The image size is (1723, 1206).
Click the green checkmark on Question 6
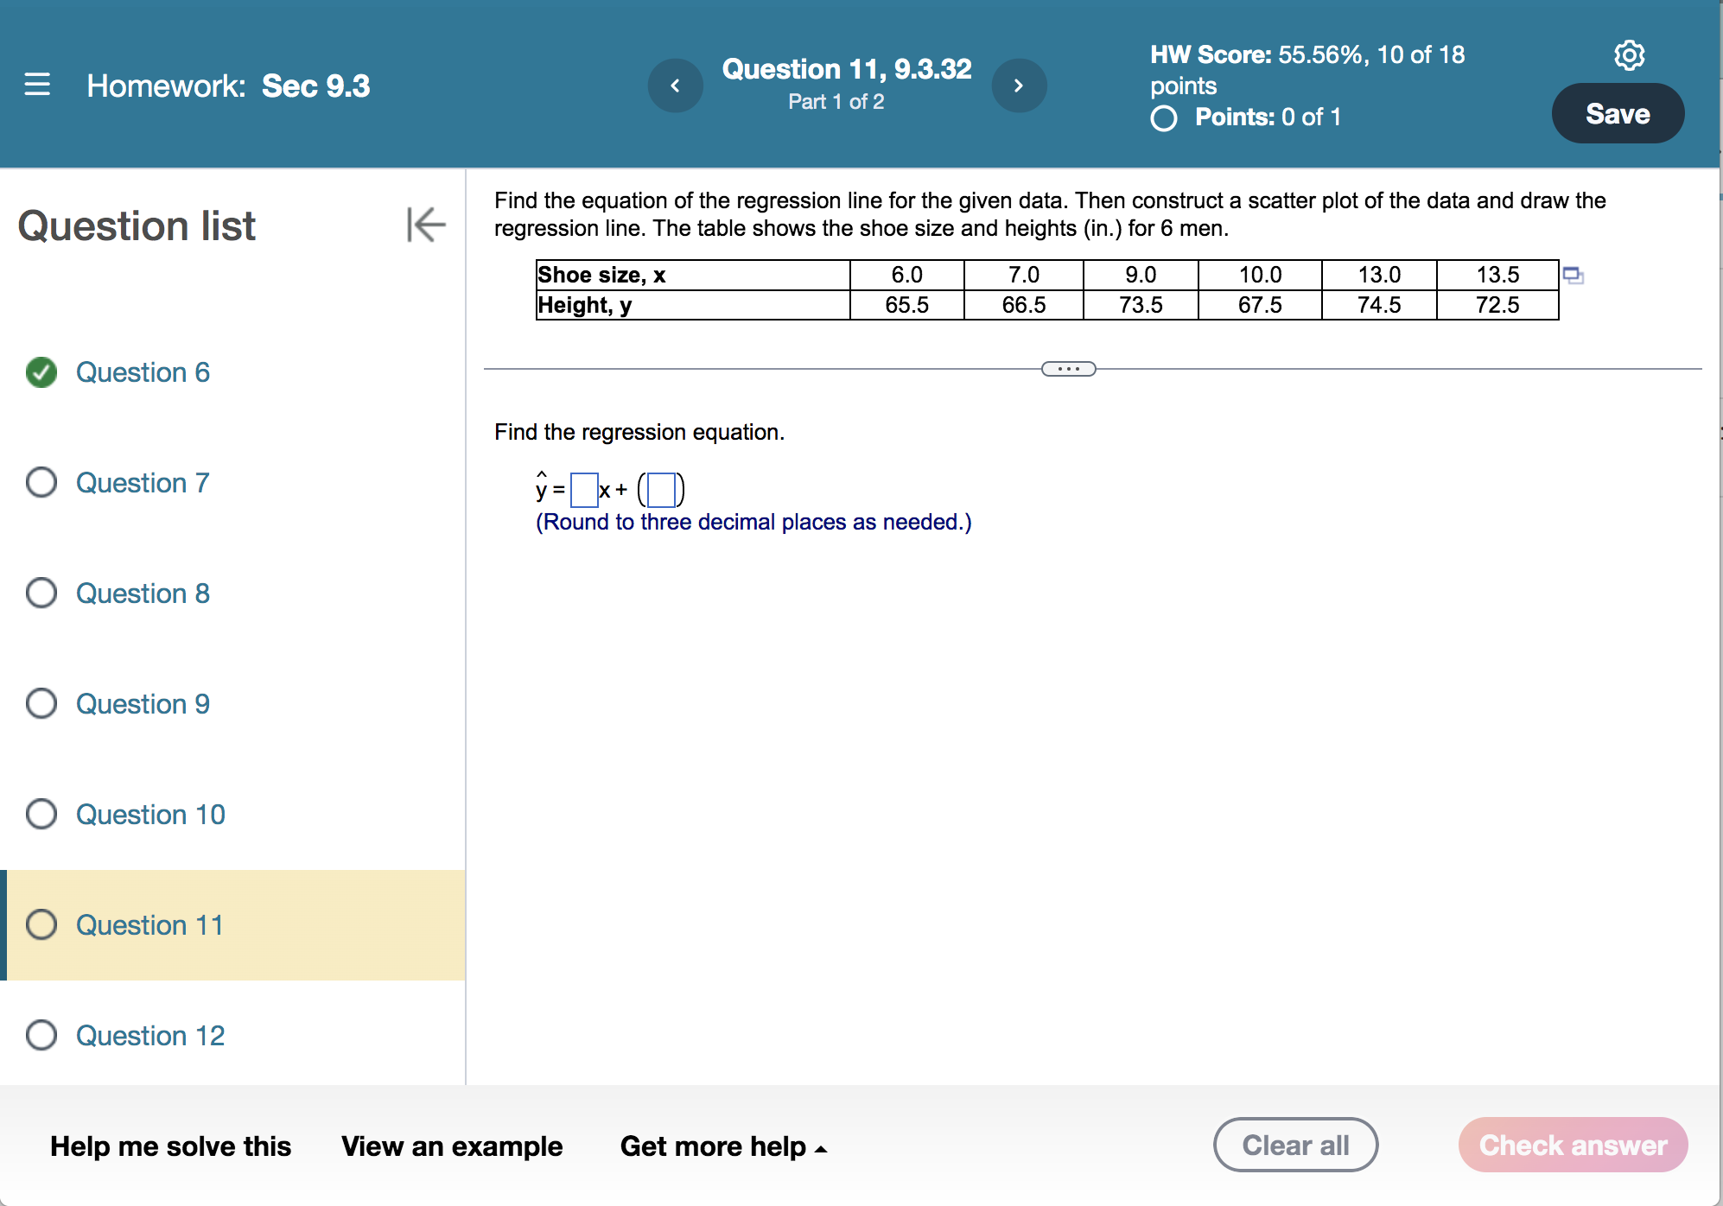pyautogui.click(x=41, y=372)
